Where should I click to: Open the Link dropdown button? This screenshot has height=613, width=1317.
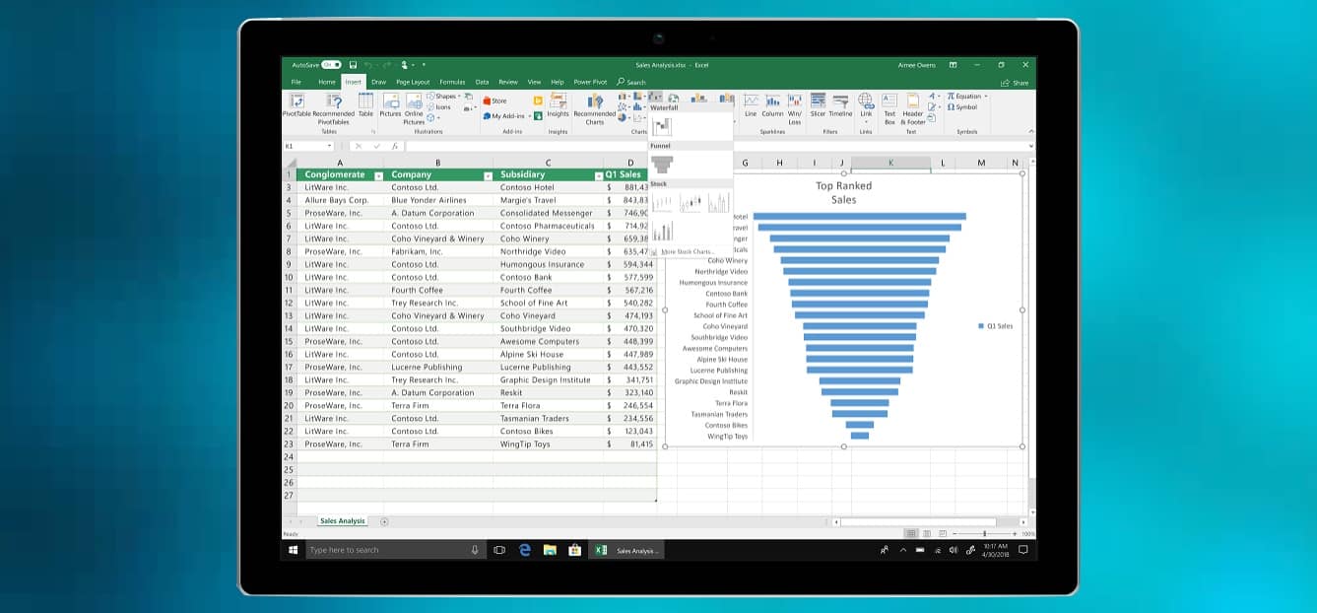click(866, 108)
